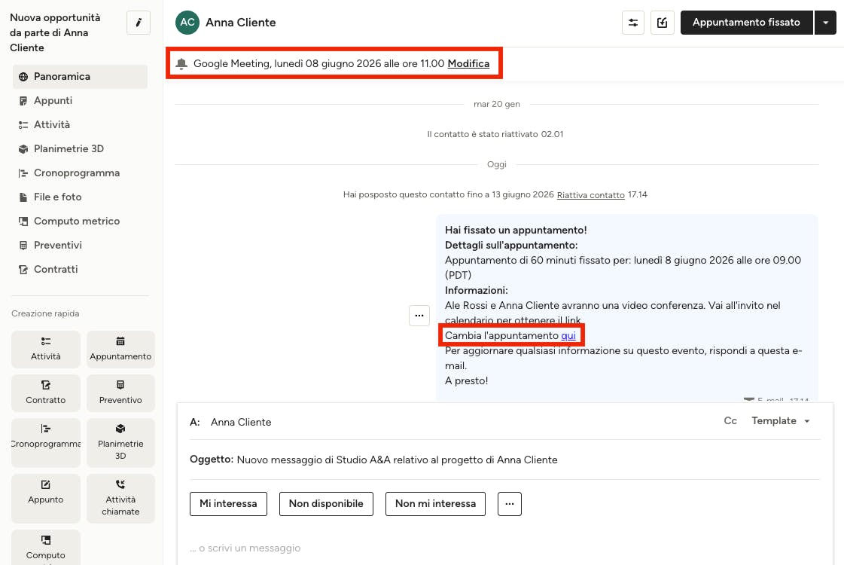Create a quick Cronoprogramma

coord(46,442)
